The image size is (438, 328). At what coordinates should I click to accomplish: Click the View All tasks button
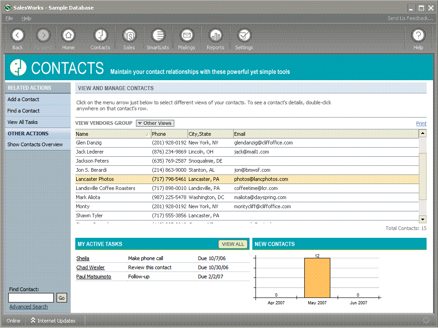pyautogui.click(x=233, y=244)
